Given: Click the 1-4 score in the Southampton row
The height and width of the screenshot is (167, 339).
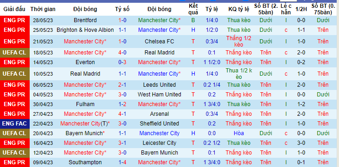Looking at the screenshot, I should [122, 162].
